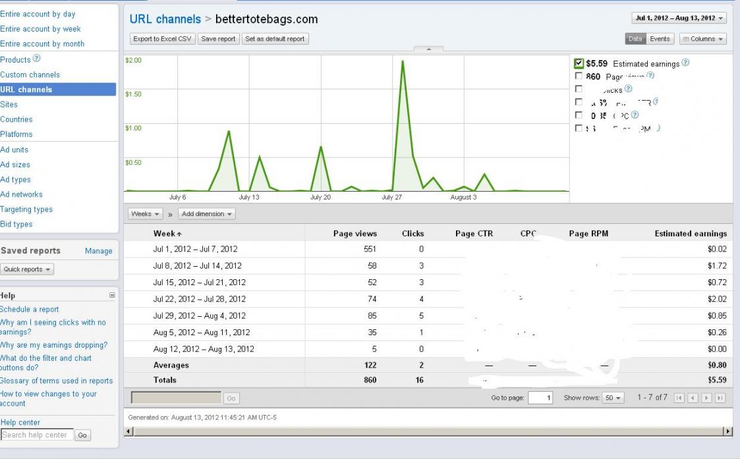
Task: Open the Ad sizes report
Action: [x=15, y=165]
